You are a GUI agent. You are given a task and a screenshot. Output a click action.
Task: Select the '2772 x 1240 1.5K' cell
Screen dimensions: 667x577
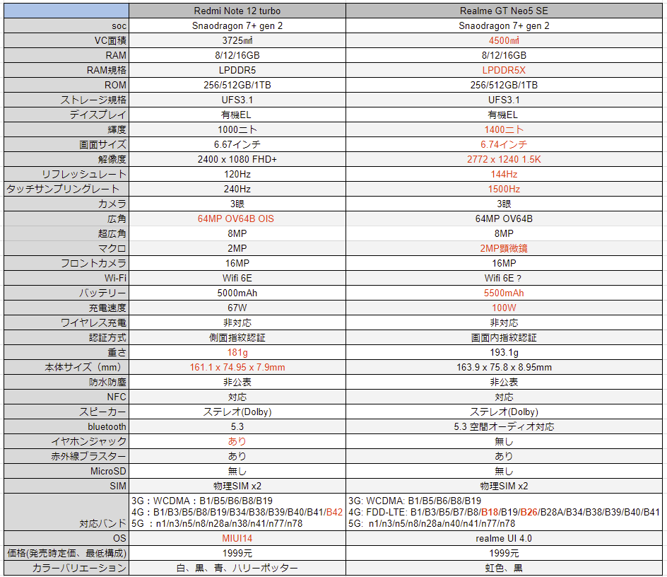[504, 159]
